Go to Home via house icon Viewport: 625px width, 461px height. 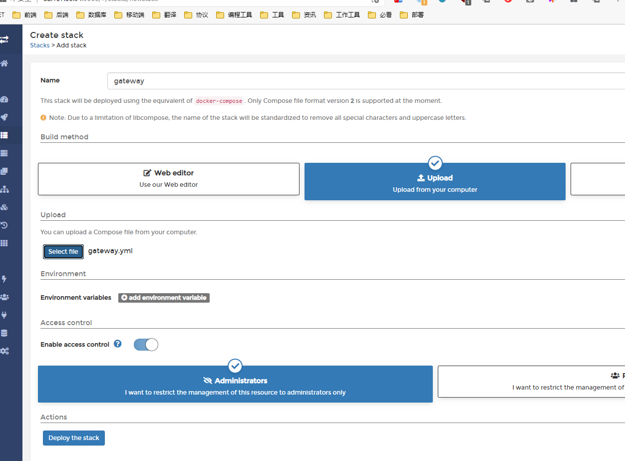[4, 63]
